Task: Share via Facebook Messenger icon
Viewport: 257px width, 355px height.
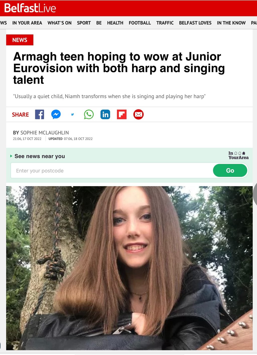Action: 56,114
